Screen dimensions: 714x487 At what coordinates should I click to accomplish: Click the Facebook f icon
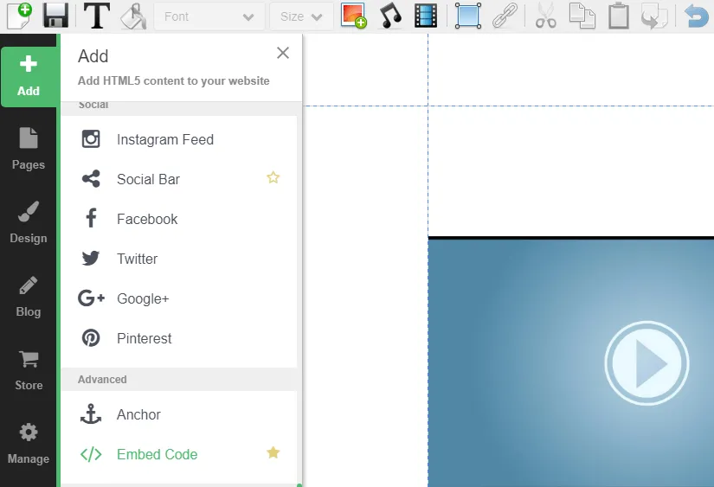pos(92,218)
